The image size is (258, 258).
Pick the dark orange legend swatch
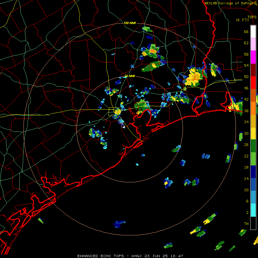(x=253, y=95)
